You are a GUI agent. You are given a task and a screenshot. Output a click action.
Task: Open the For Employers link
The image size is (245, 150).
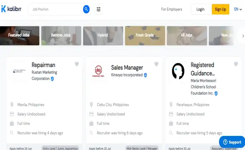171,9
